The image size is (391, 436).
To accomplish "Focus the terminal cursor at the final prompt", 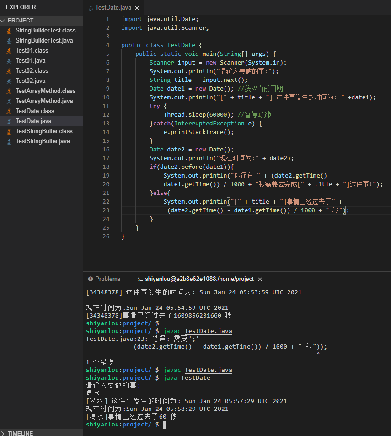I will click(165, 425).
